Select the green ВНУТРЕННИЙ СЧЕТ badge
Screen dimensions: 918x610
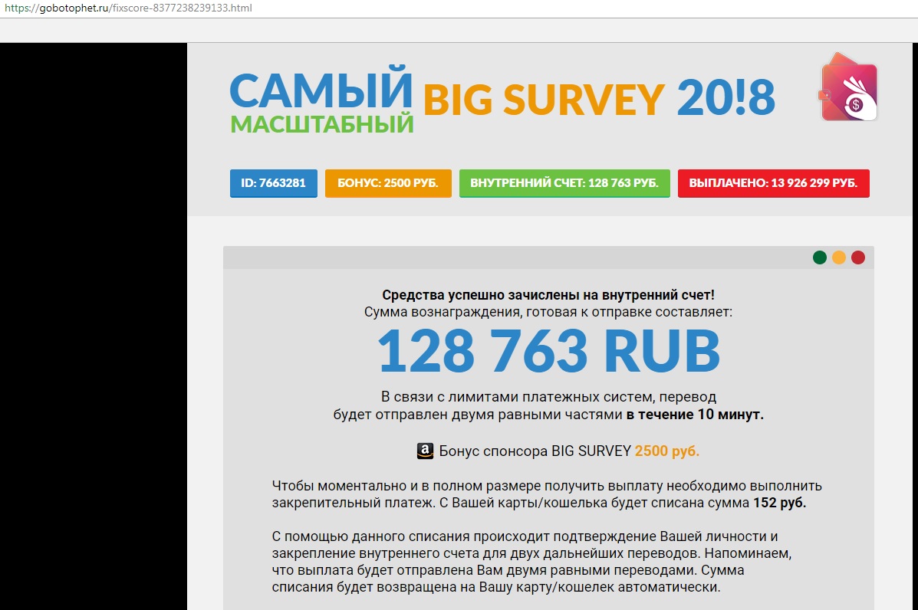(x=564, y=184)
